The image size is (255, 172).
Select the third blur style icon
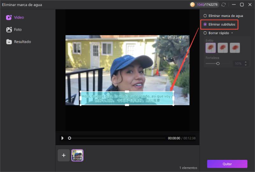235,48
